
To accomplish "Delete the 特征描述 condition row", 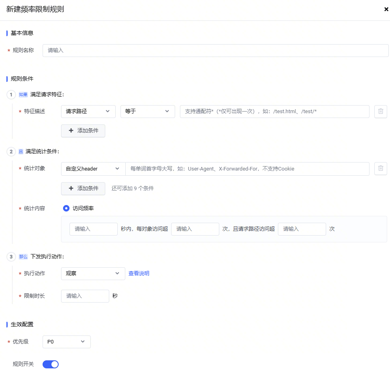I will point(380,112).
